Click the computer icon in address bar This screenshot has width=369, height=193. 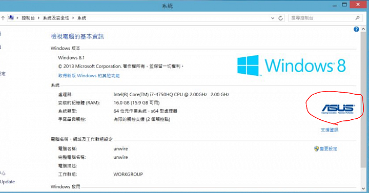point(11,18)
